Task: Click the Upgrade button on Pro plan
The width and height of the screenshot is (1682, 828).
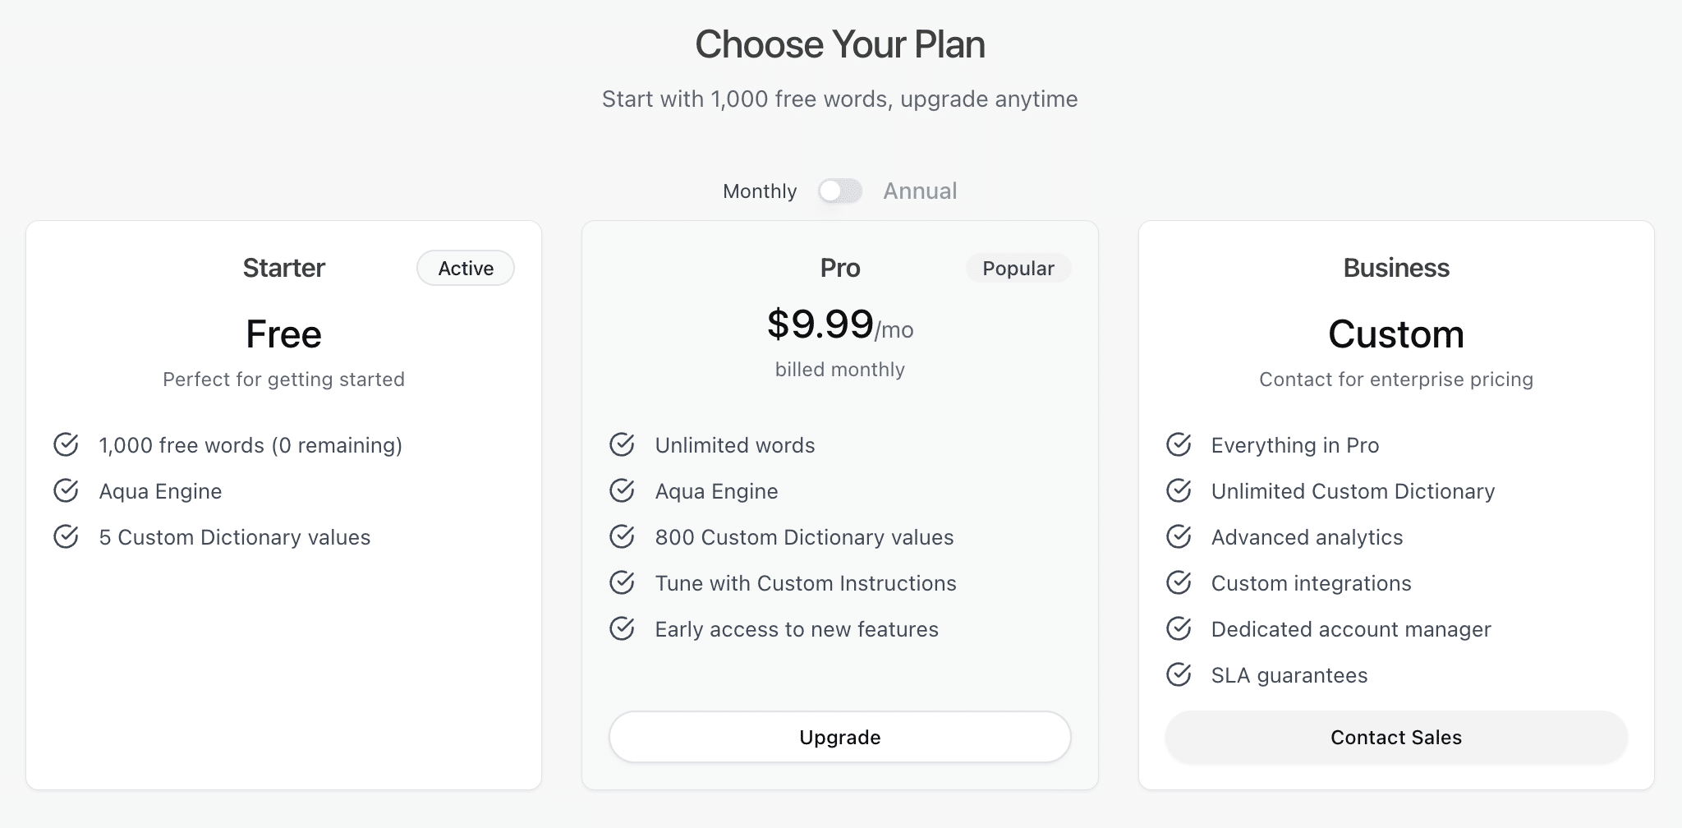Action: pos(839,737)
